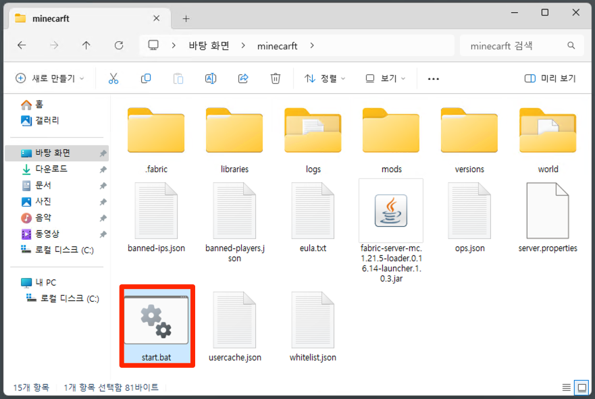Switch to details list view icon
Viewport: 595px width, 399px height.
[x=566, y=388]
